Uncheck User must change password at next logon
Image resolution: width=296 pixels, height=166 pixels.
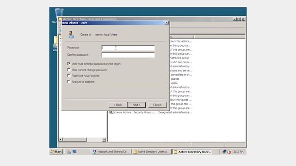coord(69,64)
